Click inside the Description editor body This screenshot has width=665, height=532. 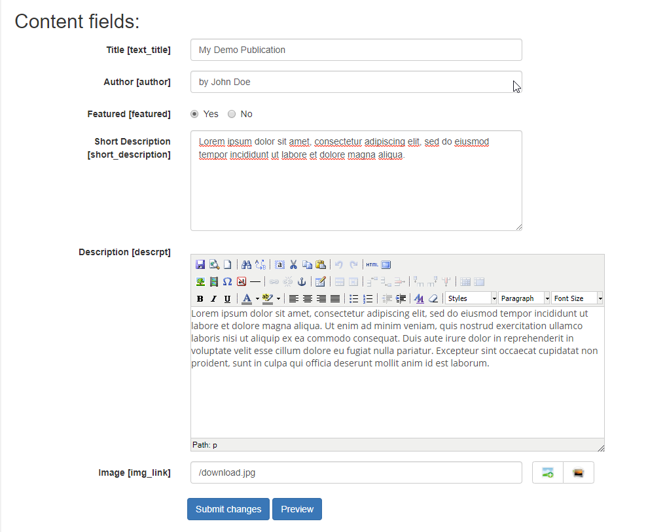(x=397, y=372)
